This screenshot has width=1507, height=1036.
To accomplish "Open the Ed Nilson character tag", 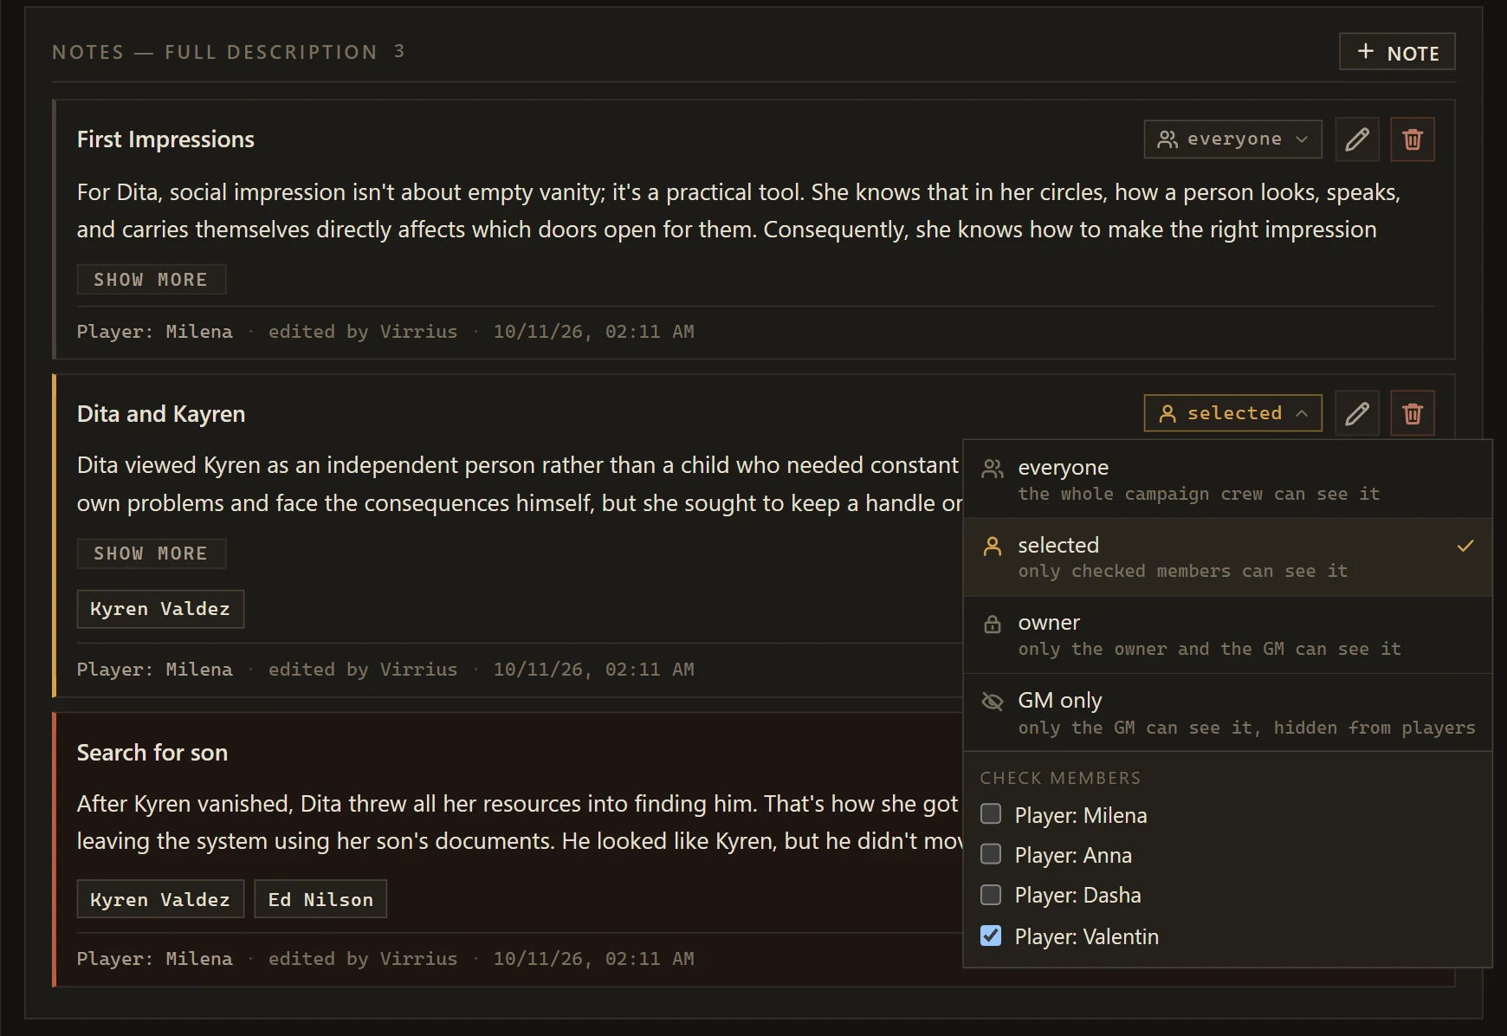I will click(320, 899).
